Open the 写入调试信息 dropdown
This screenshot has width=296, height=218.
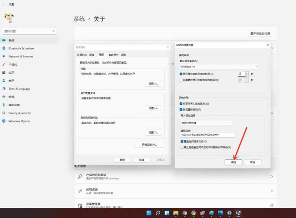[x=206, y=123]
